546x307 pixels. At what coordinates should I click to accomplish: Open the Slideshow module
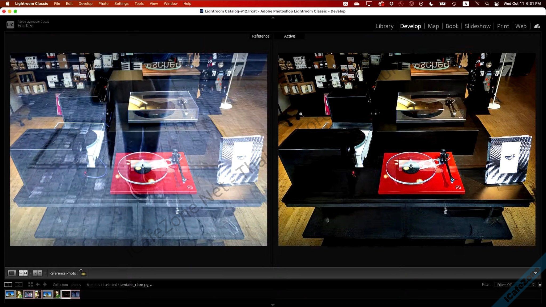click(477, 26)
